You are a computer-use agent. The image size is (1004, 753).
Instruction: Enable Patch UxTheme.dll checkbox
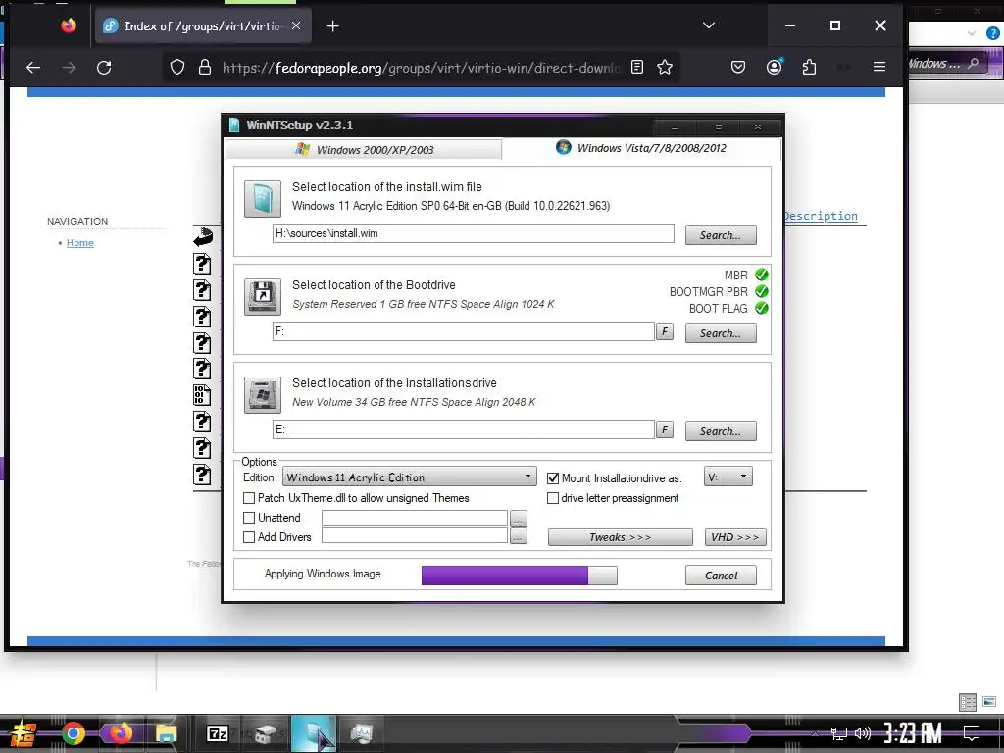(249, 498)
